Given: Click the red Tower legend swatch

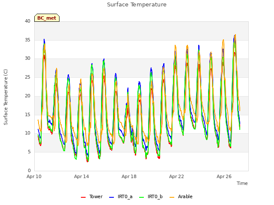Looking at the screenshot, I should pyautogui.click(x=83, y=197).
